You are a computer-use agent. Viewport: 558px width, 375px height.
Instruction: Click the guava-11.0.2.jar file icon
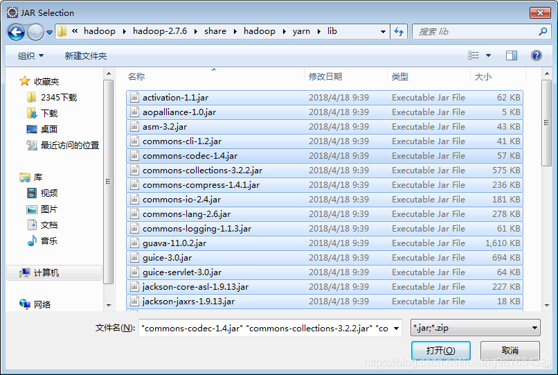pyautogui.click(x=134, y=243)
